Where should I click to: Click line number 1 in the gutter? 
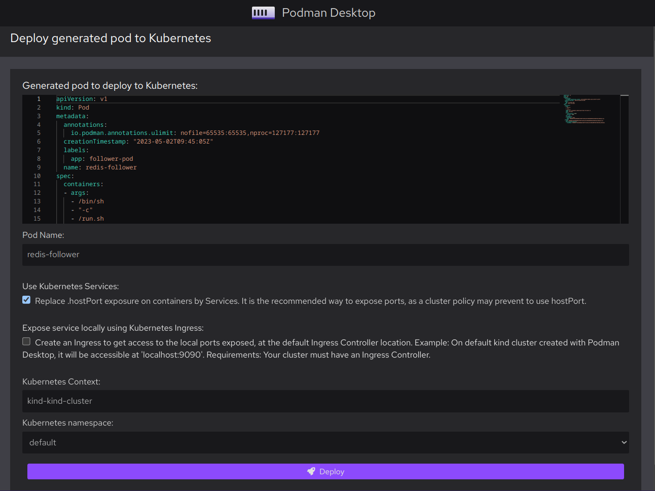pos(39,99)
